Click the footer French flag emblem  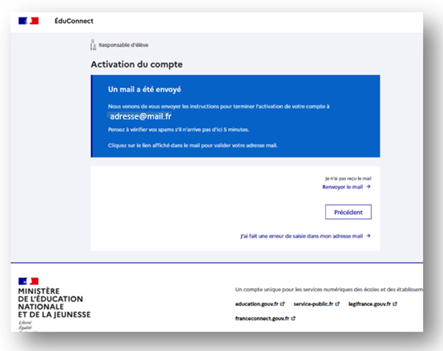click(x=28, y=281)
